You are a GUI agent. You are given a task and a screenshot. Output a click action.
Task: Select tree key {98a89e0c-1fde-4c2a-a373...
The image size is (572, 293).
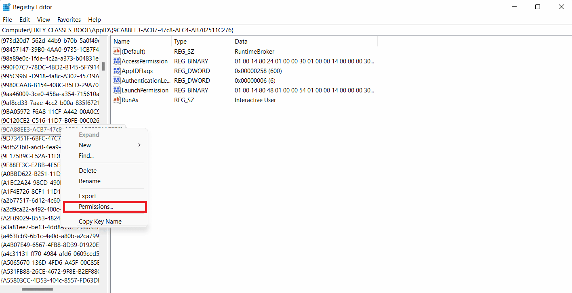coord(50,58)
